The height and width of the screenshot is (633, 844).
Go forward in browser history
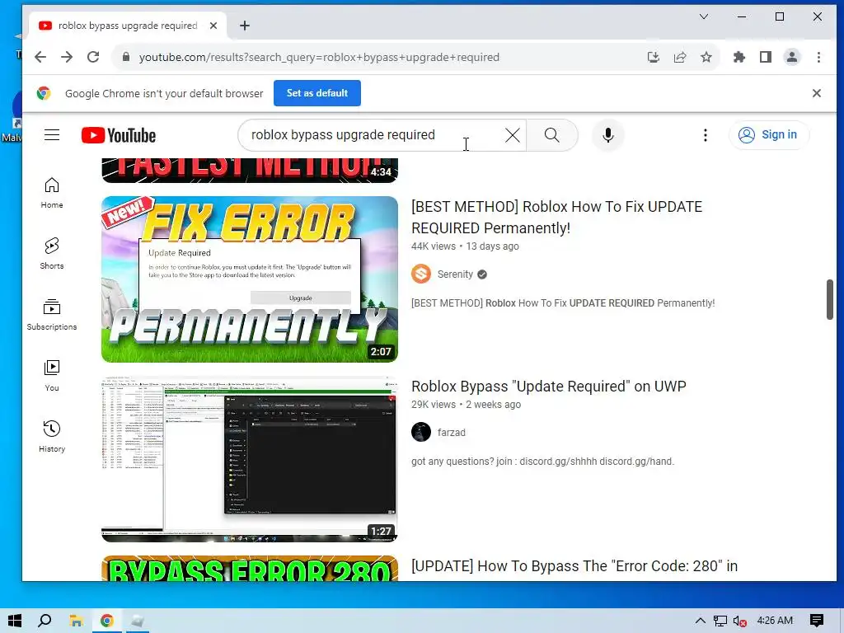pos(67,57)
